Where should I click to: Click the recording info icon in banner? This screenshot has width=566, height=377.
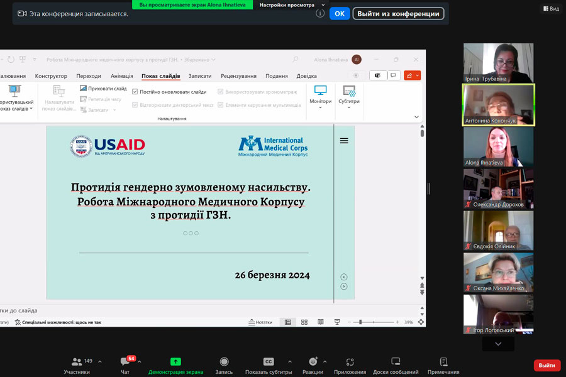click(x=320, y=13)
